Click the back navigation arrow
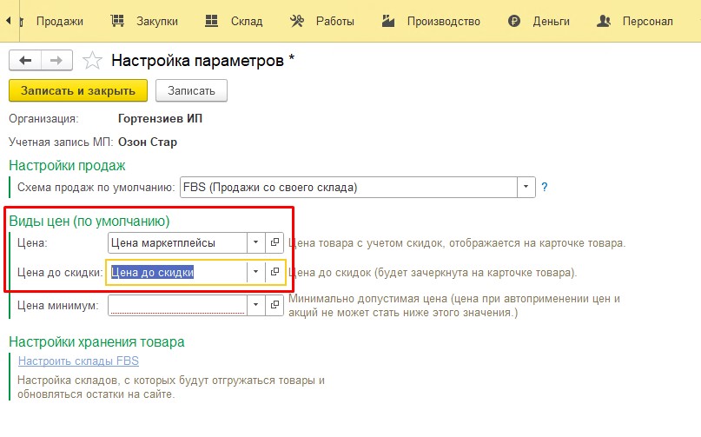 coord(25,61)
